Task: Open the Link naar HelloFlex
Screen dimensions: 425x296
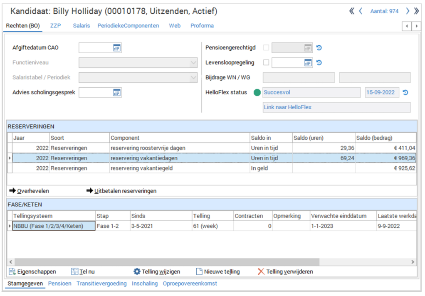Action: [287, 107]
